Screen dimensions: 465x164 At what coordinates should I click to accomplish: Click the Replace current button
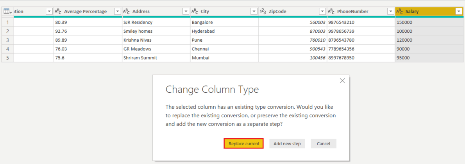244,144
